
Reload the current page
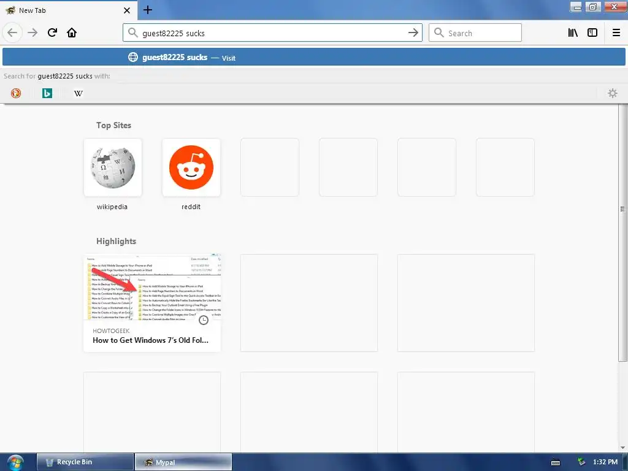point(52,33)
